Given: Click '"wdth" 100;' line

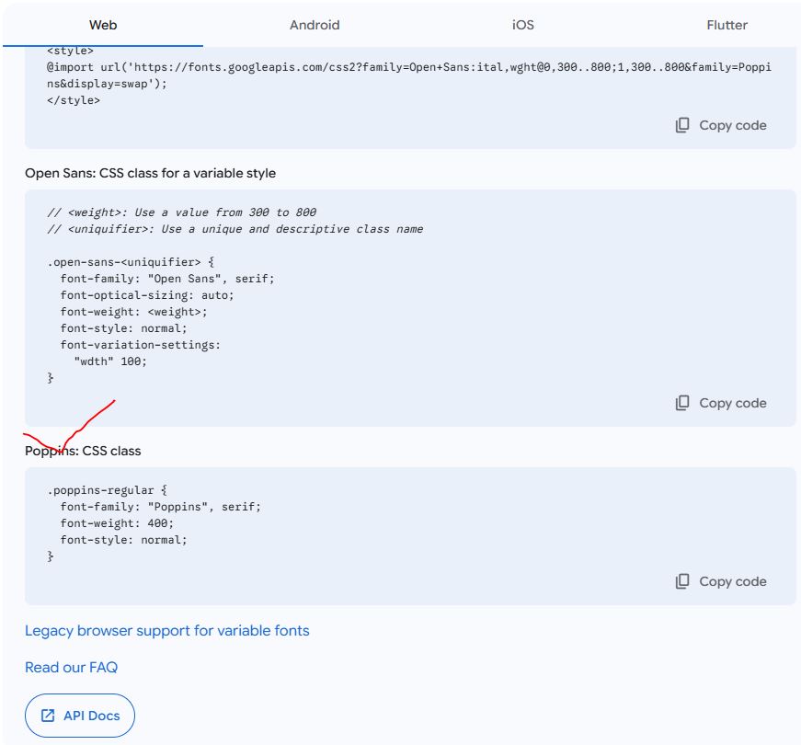Looking at the screenshot, I should click(110, 361).
